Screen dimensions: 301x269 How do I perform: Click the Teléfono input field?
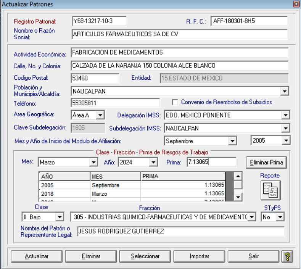click(x=115, y=103)
